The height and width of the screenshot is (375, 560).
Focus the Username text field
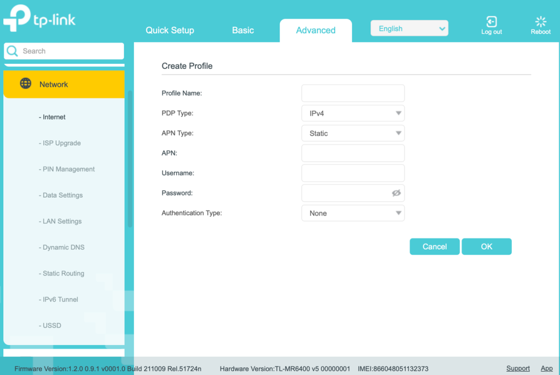pos(353,173)
